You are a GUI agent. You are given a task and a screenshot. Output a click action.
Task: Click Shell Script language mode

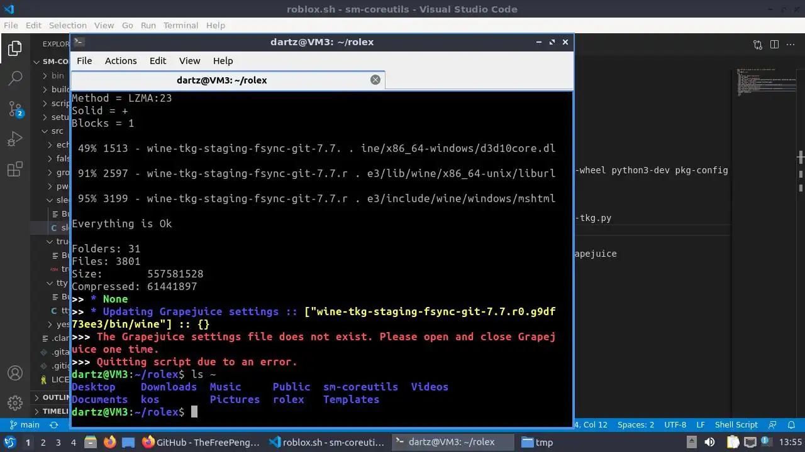coord(736,425)
